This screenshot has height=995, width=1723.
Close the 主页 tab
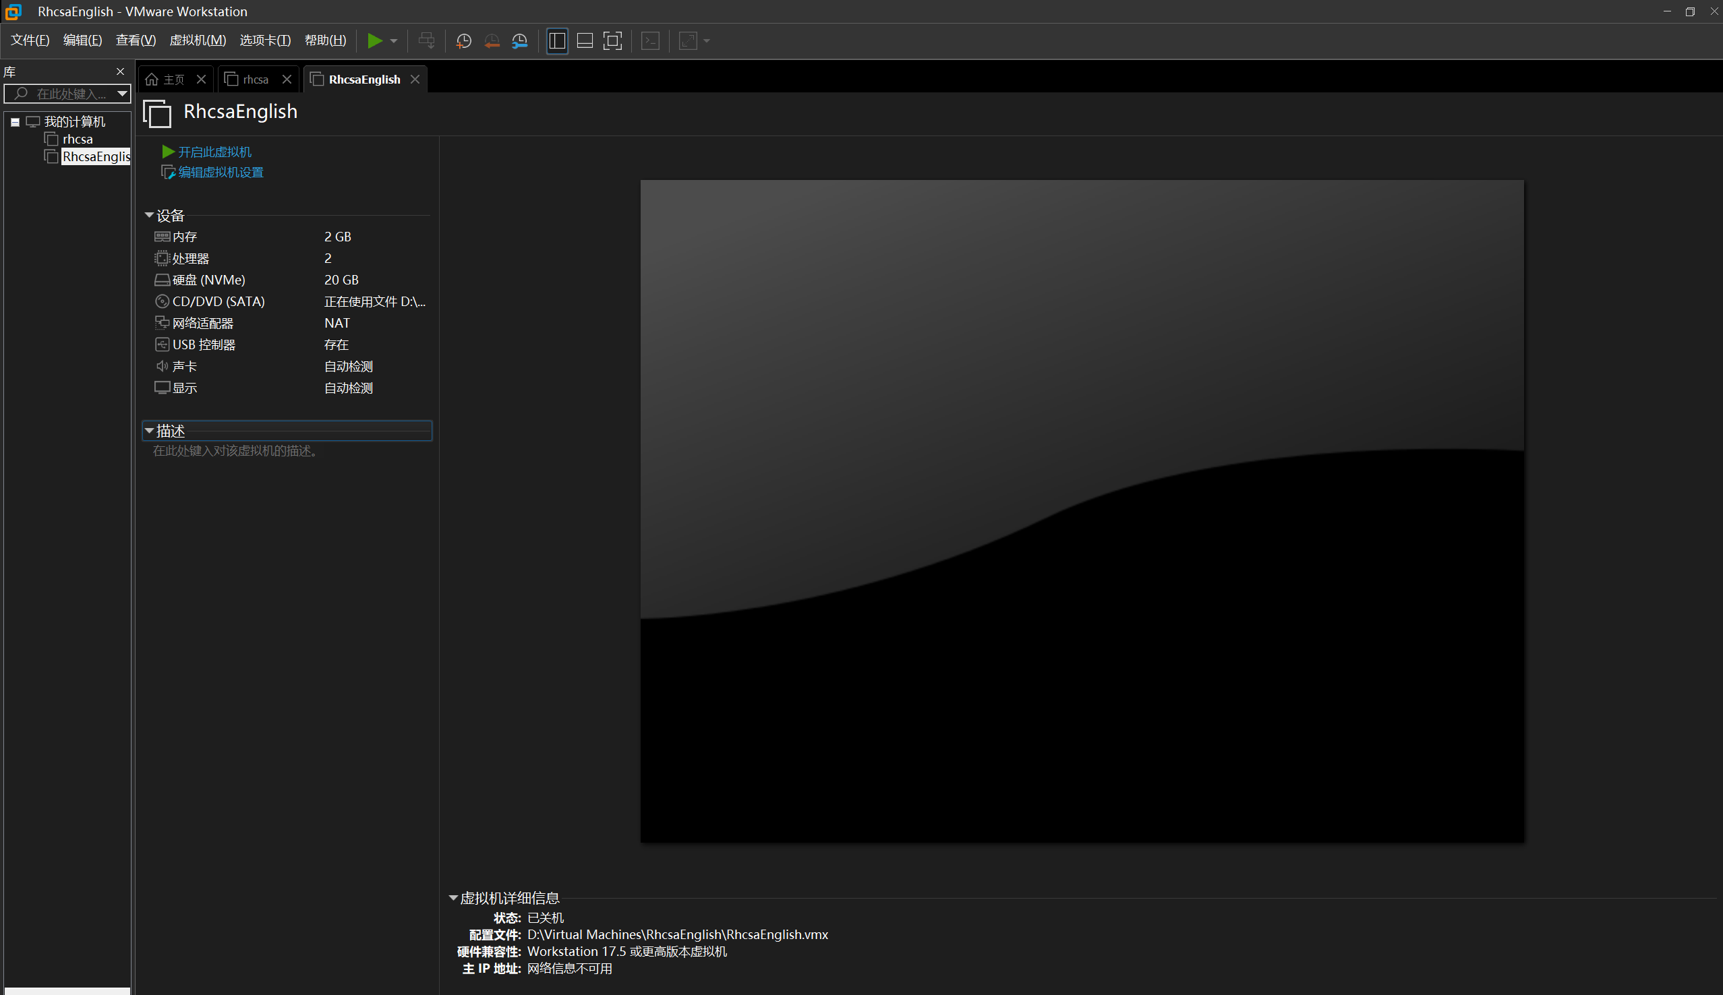(201, 80)
